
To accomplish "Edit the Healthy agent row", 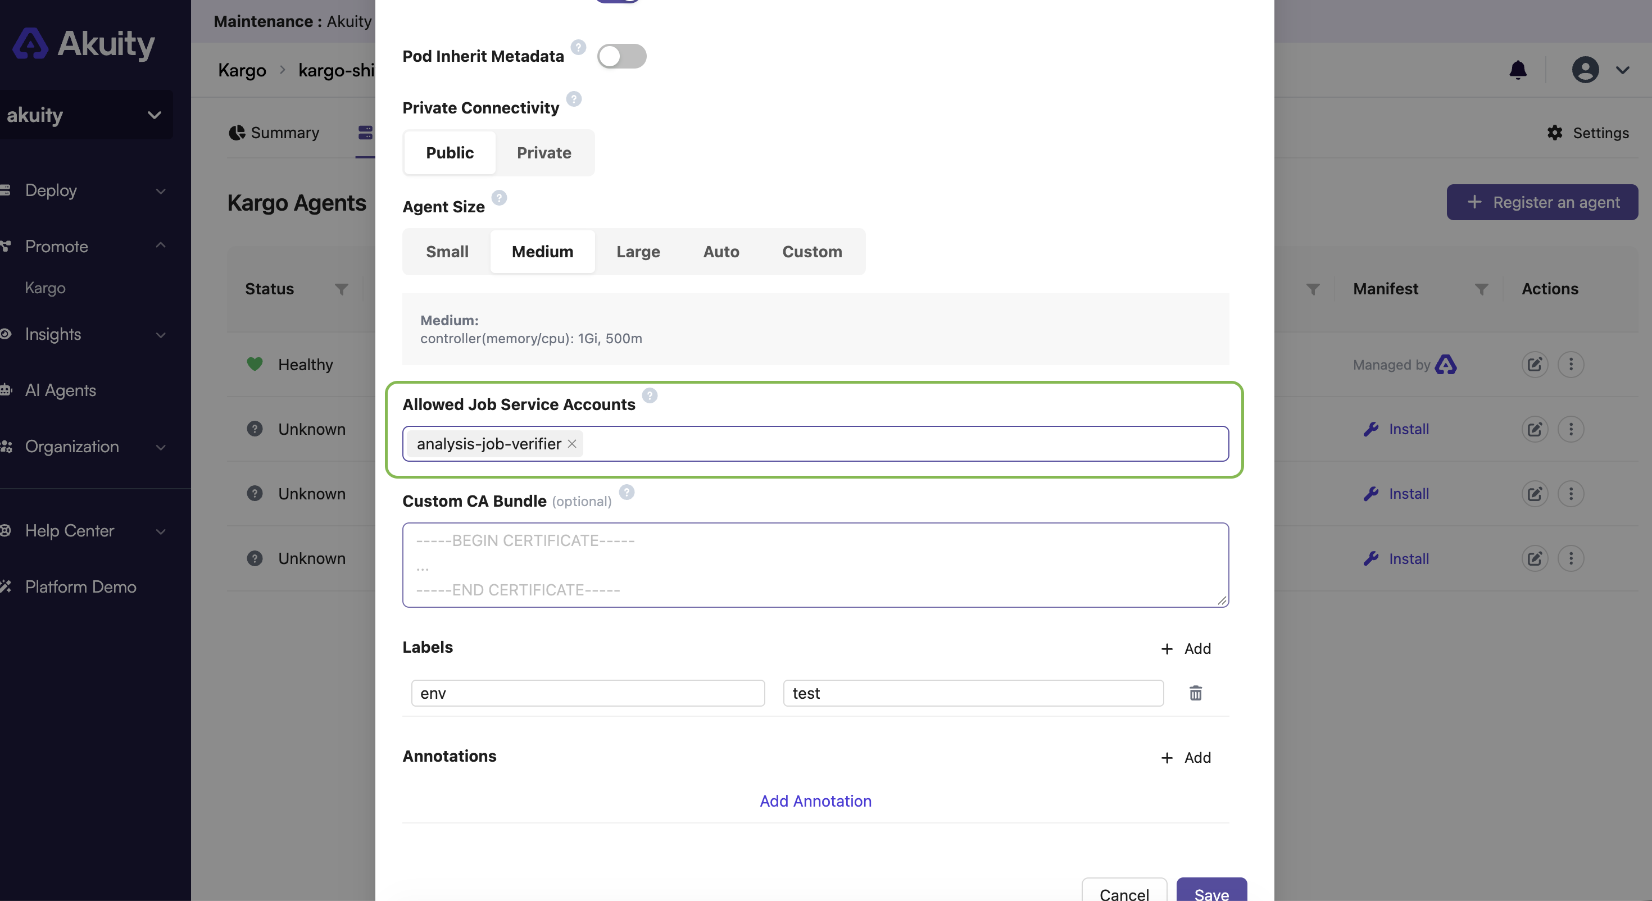I will [1535, 364].
